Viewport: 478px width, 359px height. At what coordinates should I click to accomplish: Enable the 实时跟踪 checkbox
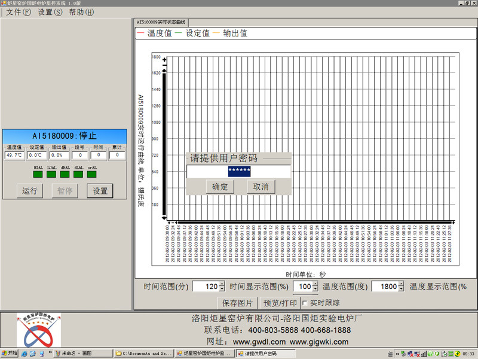[x=305, y=302]
